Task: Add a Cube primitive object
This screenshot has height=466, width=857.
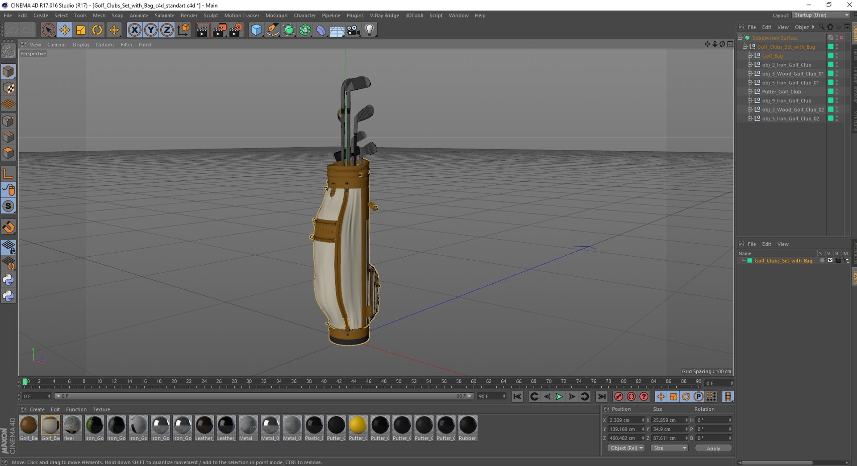Action: (x=256, y=30)
